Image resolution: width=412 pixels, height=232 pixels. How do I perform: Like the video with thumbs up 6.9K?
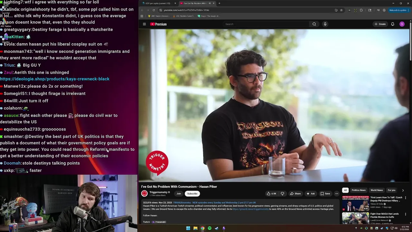coord(271,194)
